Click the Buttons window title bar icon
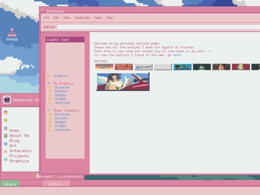Image resolution: width=260 pixels, height=195 pixels. tap(42, 10)
